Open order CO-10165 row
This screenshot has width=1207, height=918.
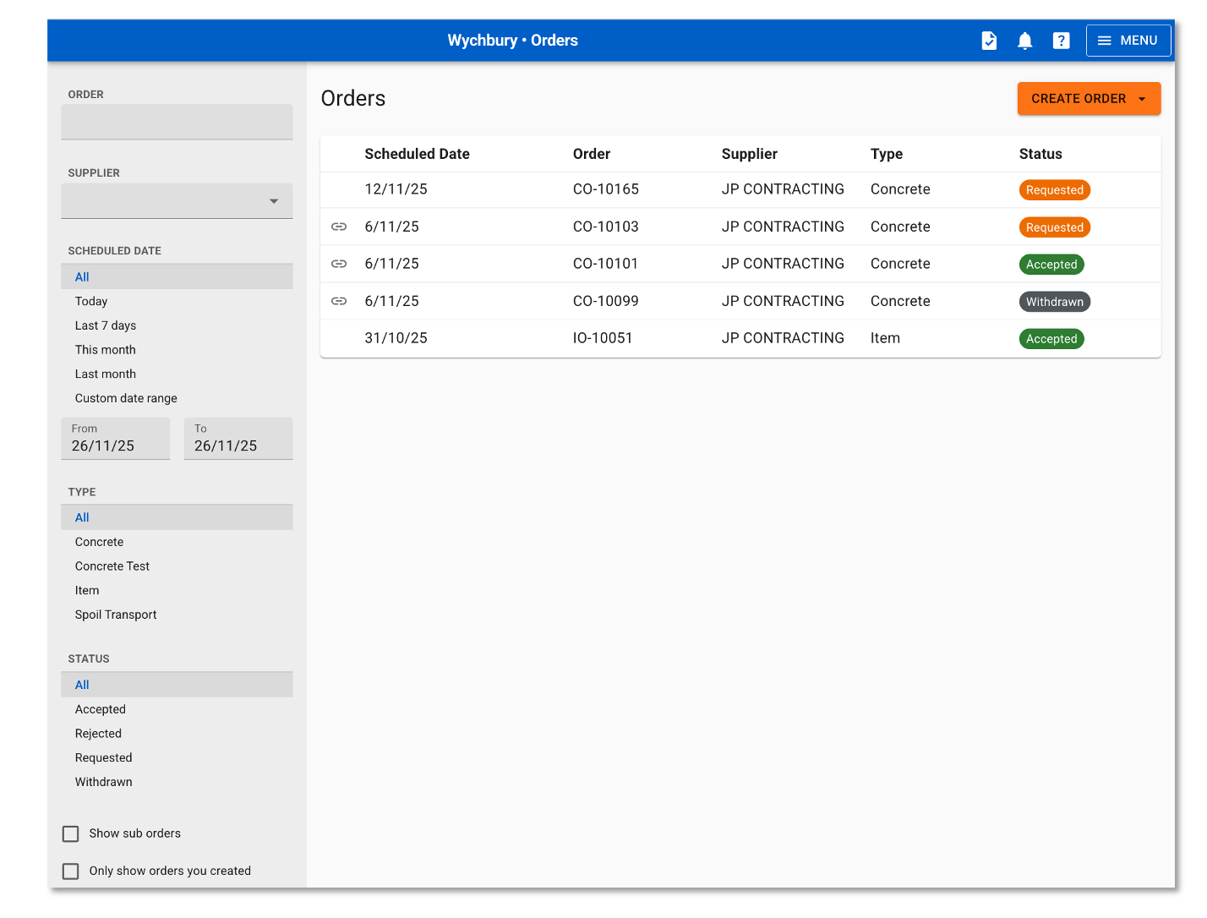point(605,189)
